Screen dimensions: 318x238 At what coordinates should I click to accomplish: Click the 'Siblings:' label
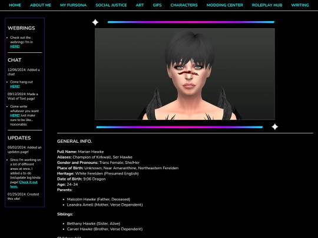[65, 214]
